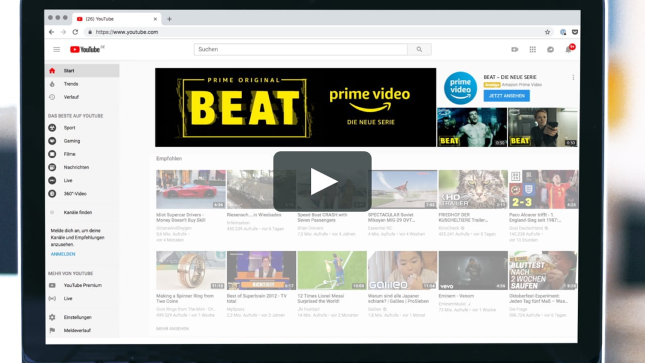Click the Meldeverlauf flag icon
645x363 pixels.
click(x=53, y=330)
